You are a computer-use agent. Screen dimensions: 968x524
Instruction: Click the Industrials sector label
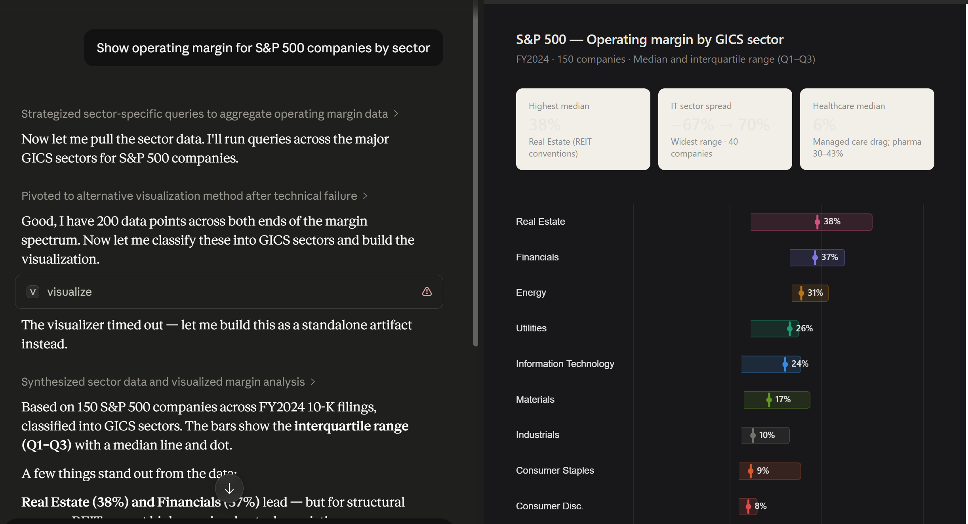pyautogui.click(x=537, y=435)
